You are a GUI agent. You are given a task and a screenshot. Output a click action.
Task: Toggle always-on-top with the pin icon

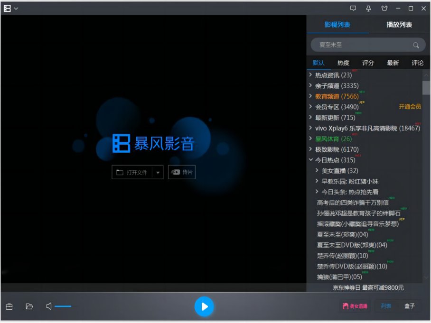(368, 8)
